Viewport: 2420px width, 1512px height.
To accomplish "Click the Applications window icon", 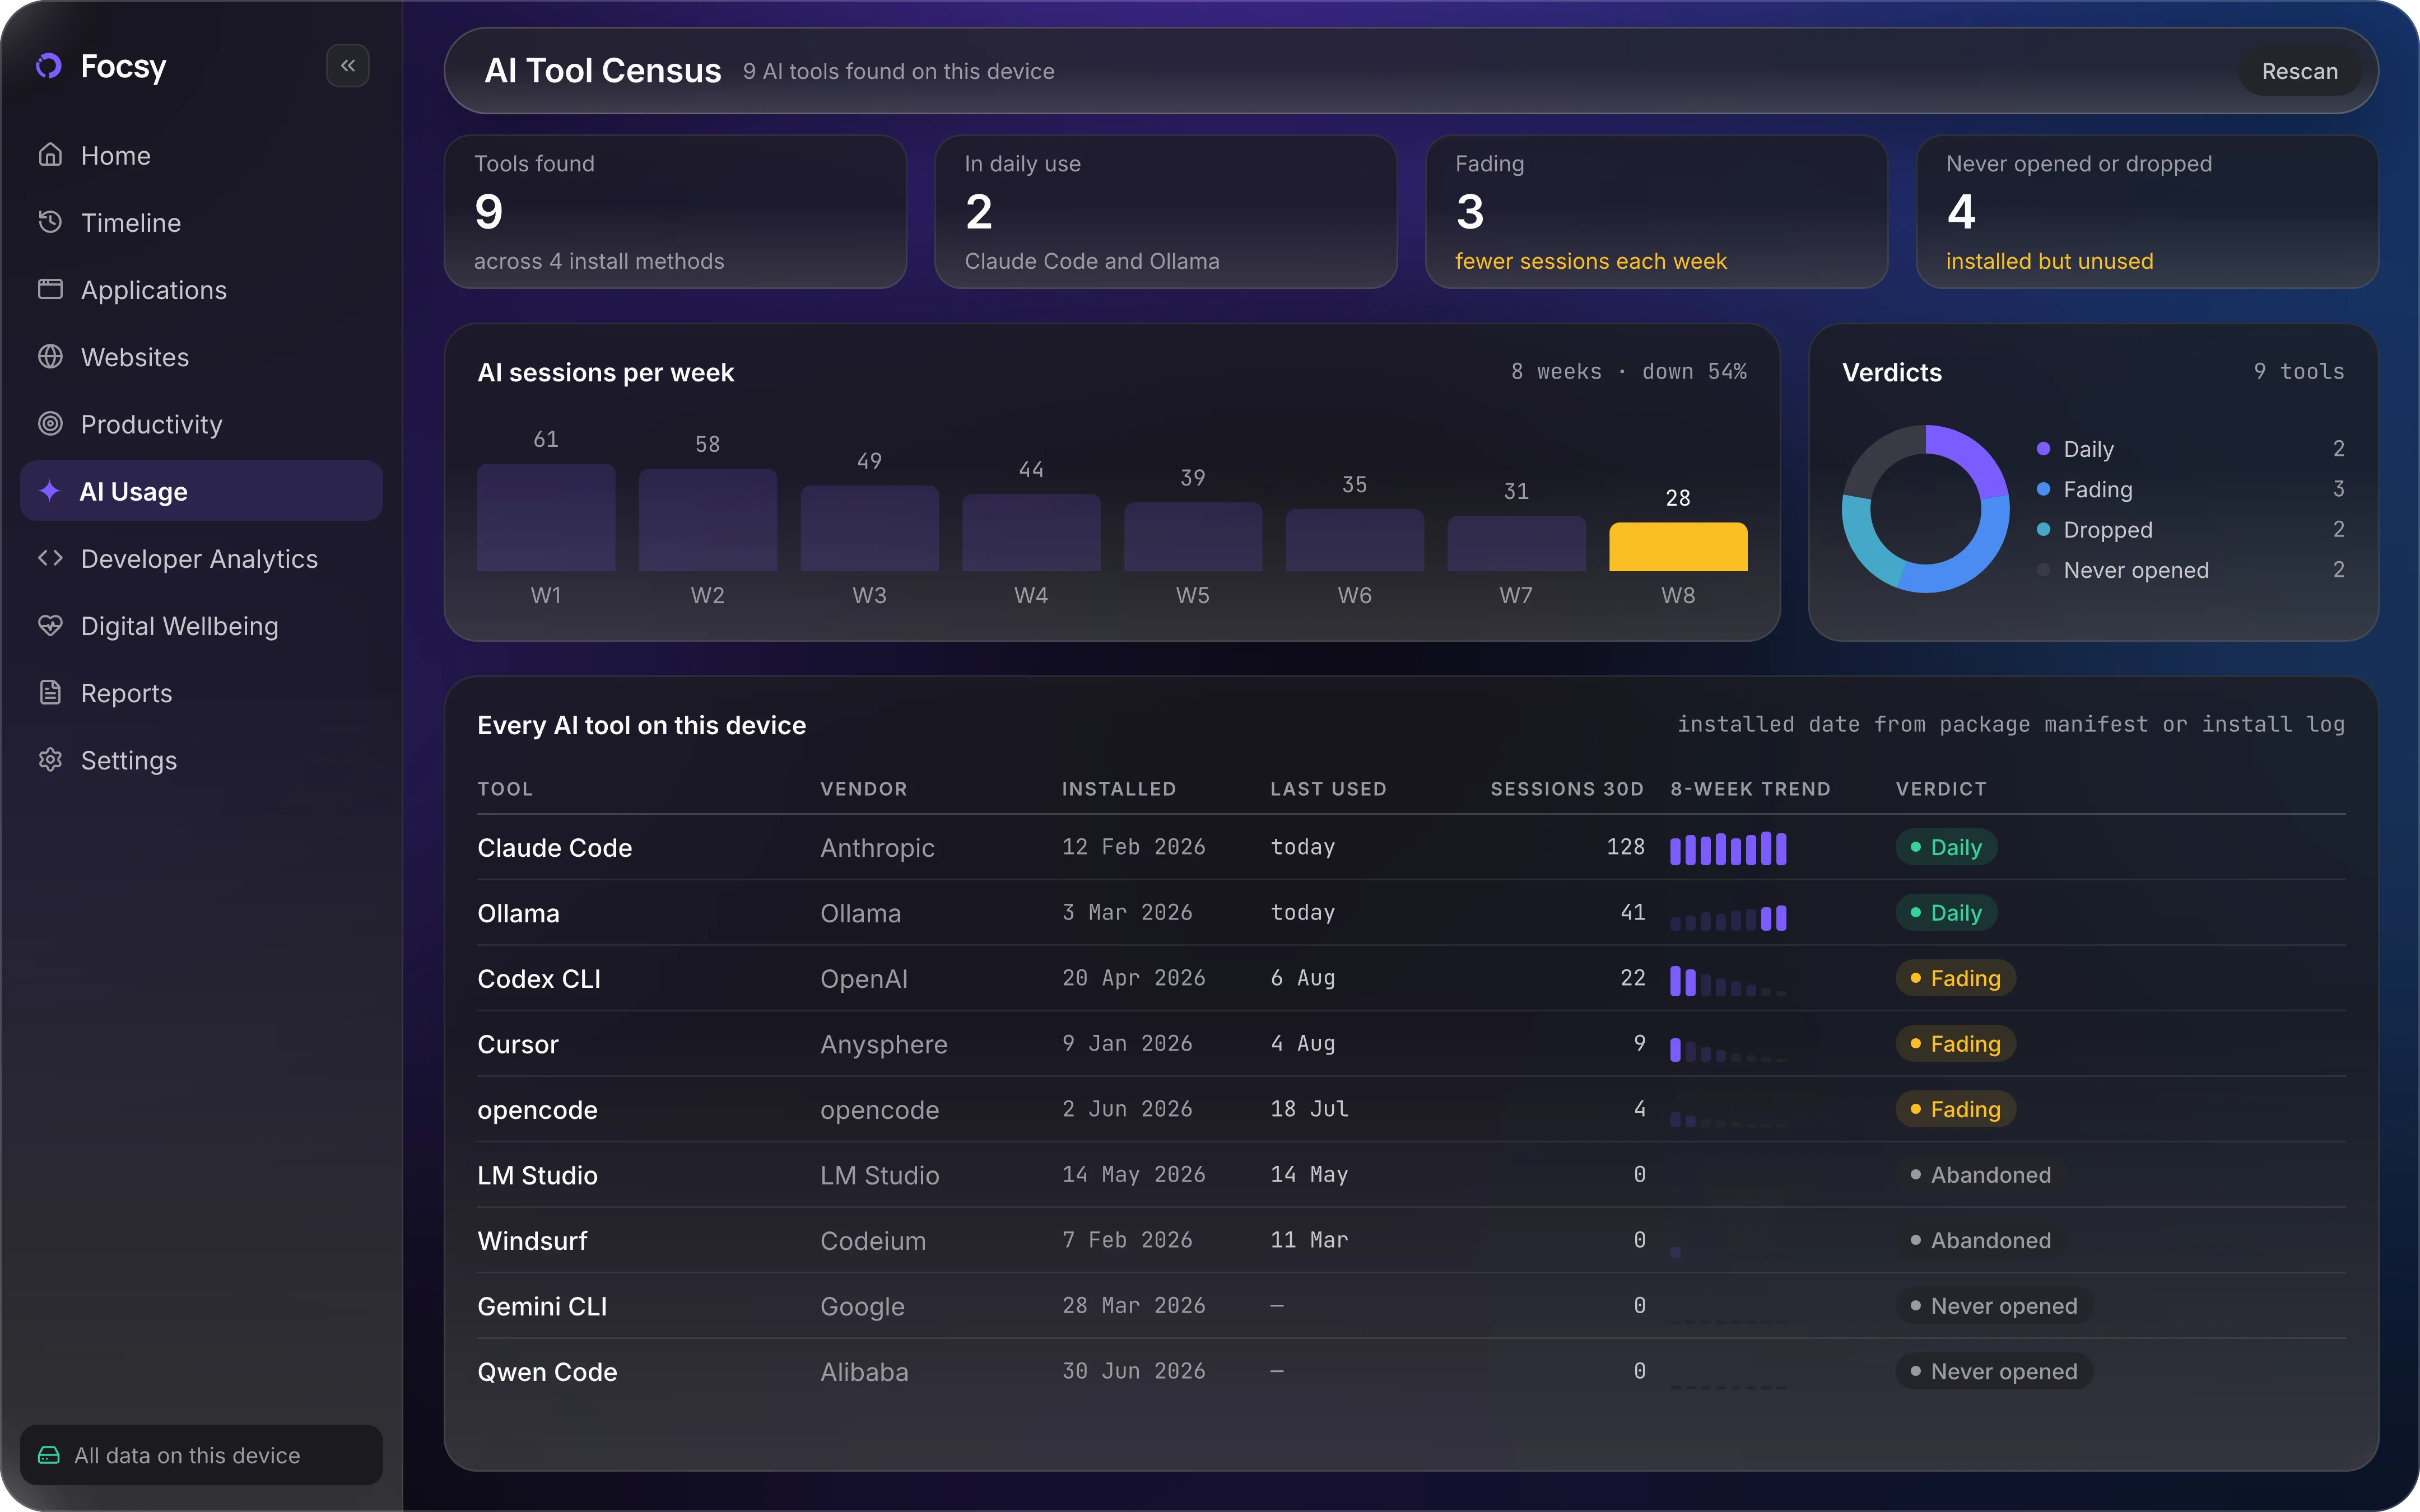I will 50,289.
